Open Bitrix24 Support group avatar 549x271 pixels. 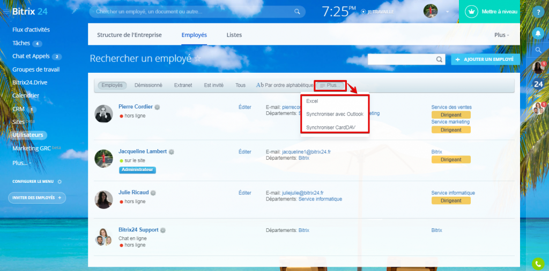coord(103,237)
